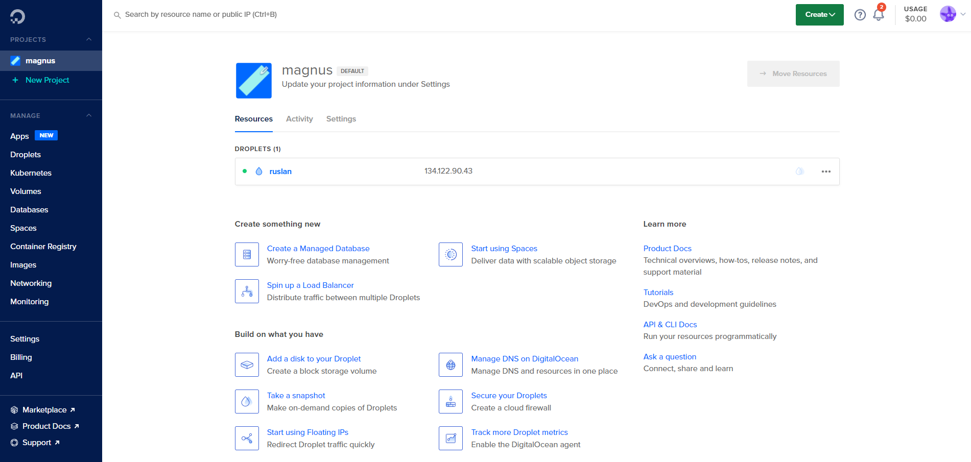Screen dimensions: 971x462
Task: Expand the account menu chevron
Action: pos(963,14)
